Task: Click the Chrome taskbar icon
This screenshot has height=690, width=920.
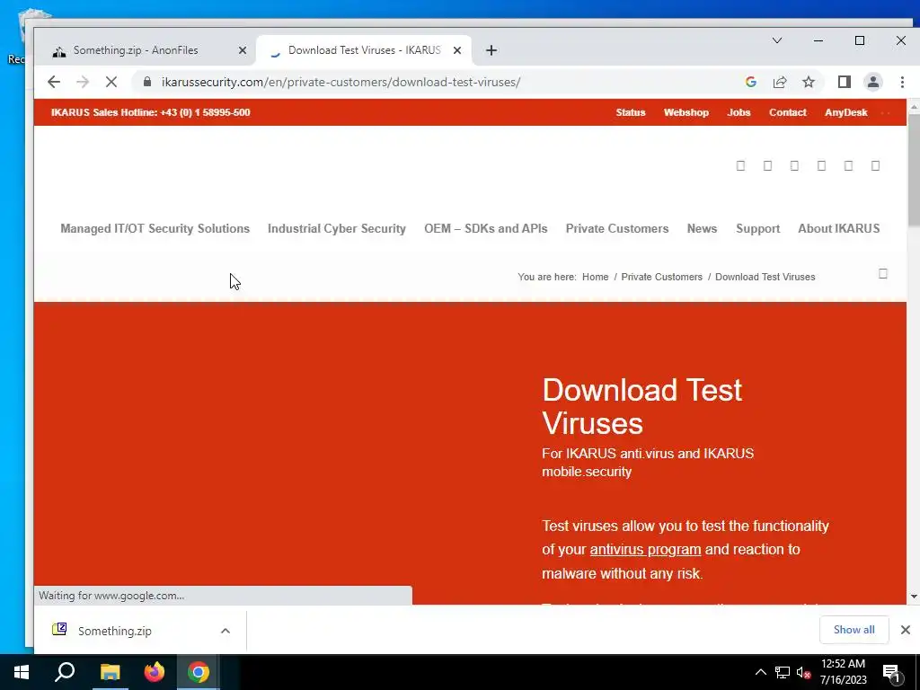Action: pyautogui.click(x=199, y=672)
